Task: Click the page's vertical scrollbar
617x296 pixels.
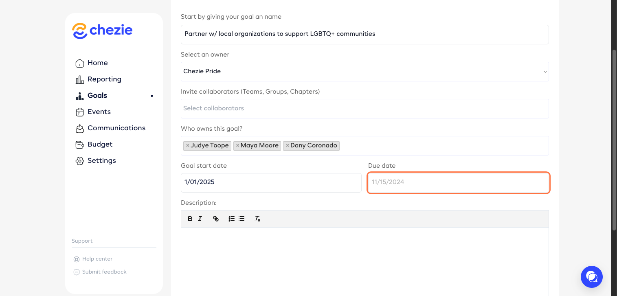Action: click(614, 138)
